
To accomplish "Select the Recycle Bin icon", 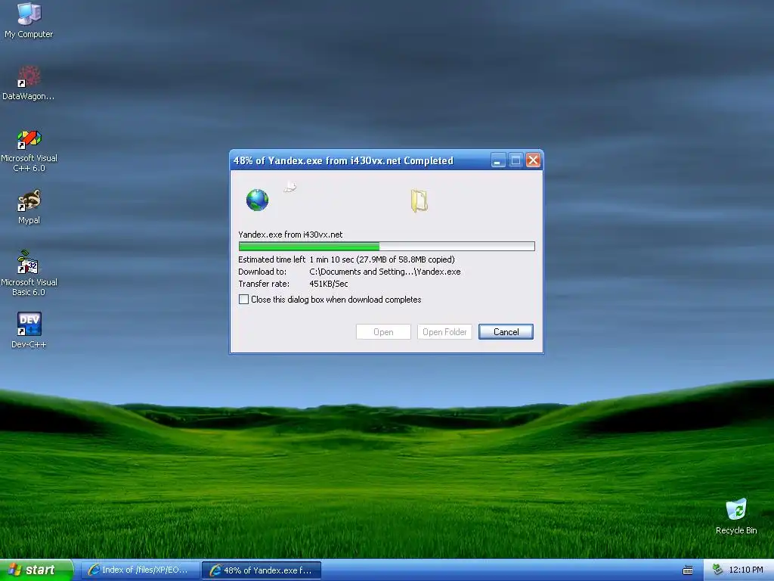I will point(736,516).
